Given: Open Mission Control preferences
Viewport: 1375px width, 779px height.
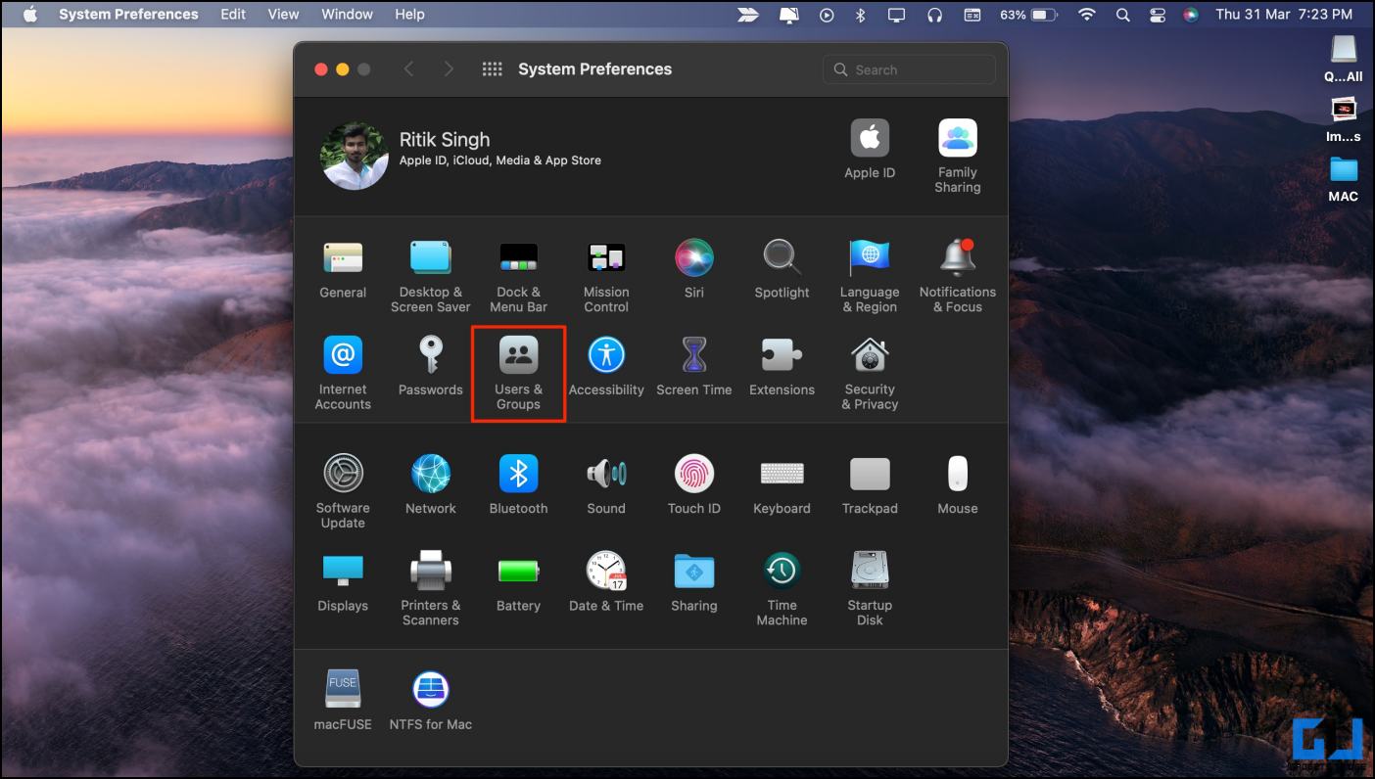Looking at the screenshot, I should click(x=606, y=277).
